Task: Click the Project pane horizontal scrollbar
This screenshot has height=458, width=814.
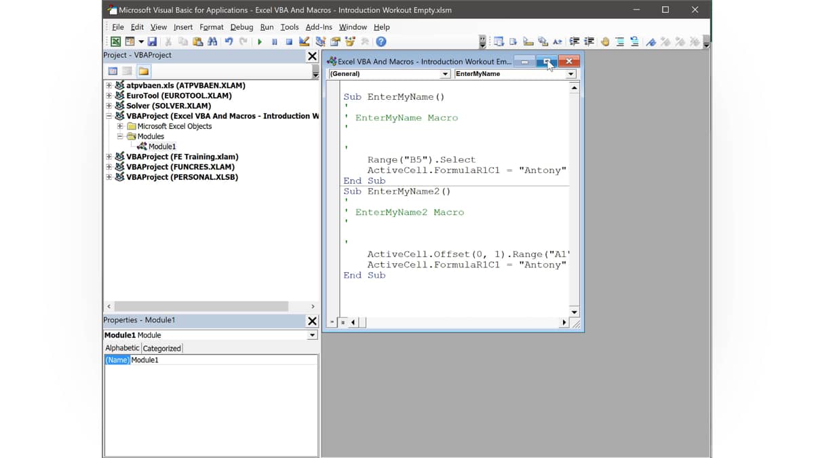Action: tap(201, 307)
